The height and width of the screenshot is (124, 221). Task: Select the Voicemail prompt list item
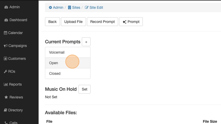68,52
